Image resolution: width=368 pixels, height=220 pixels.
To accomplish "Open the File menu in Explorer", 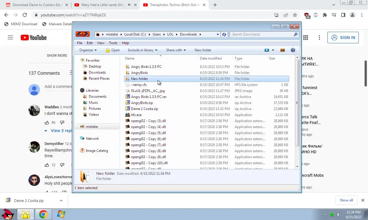I will point(80,43).
